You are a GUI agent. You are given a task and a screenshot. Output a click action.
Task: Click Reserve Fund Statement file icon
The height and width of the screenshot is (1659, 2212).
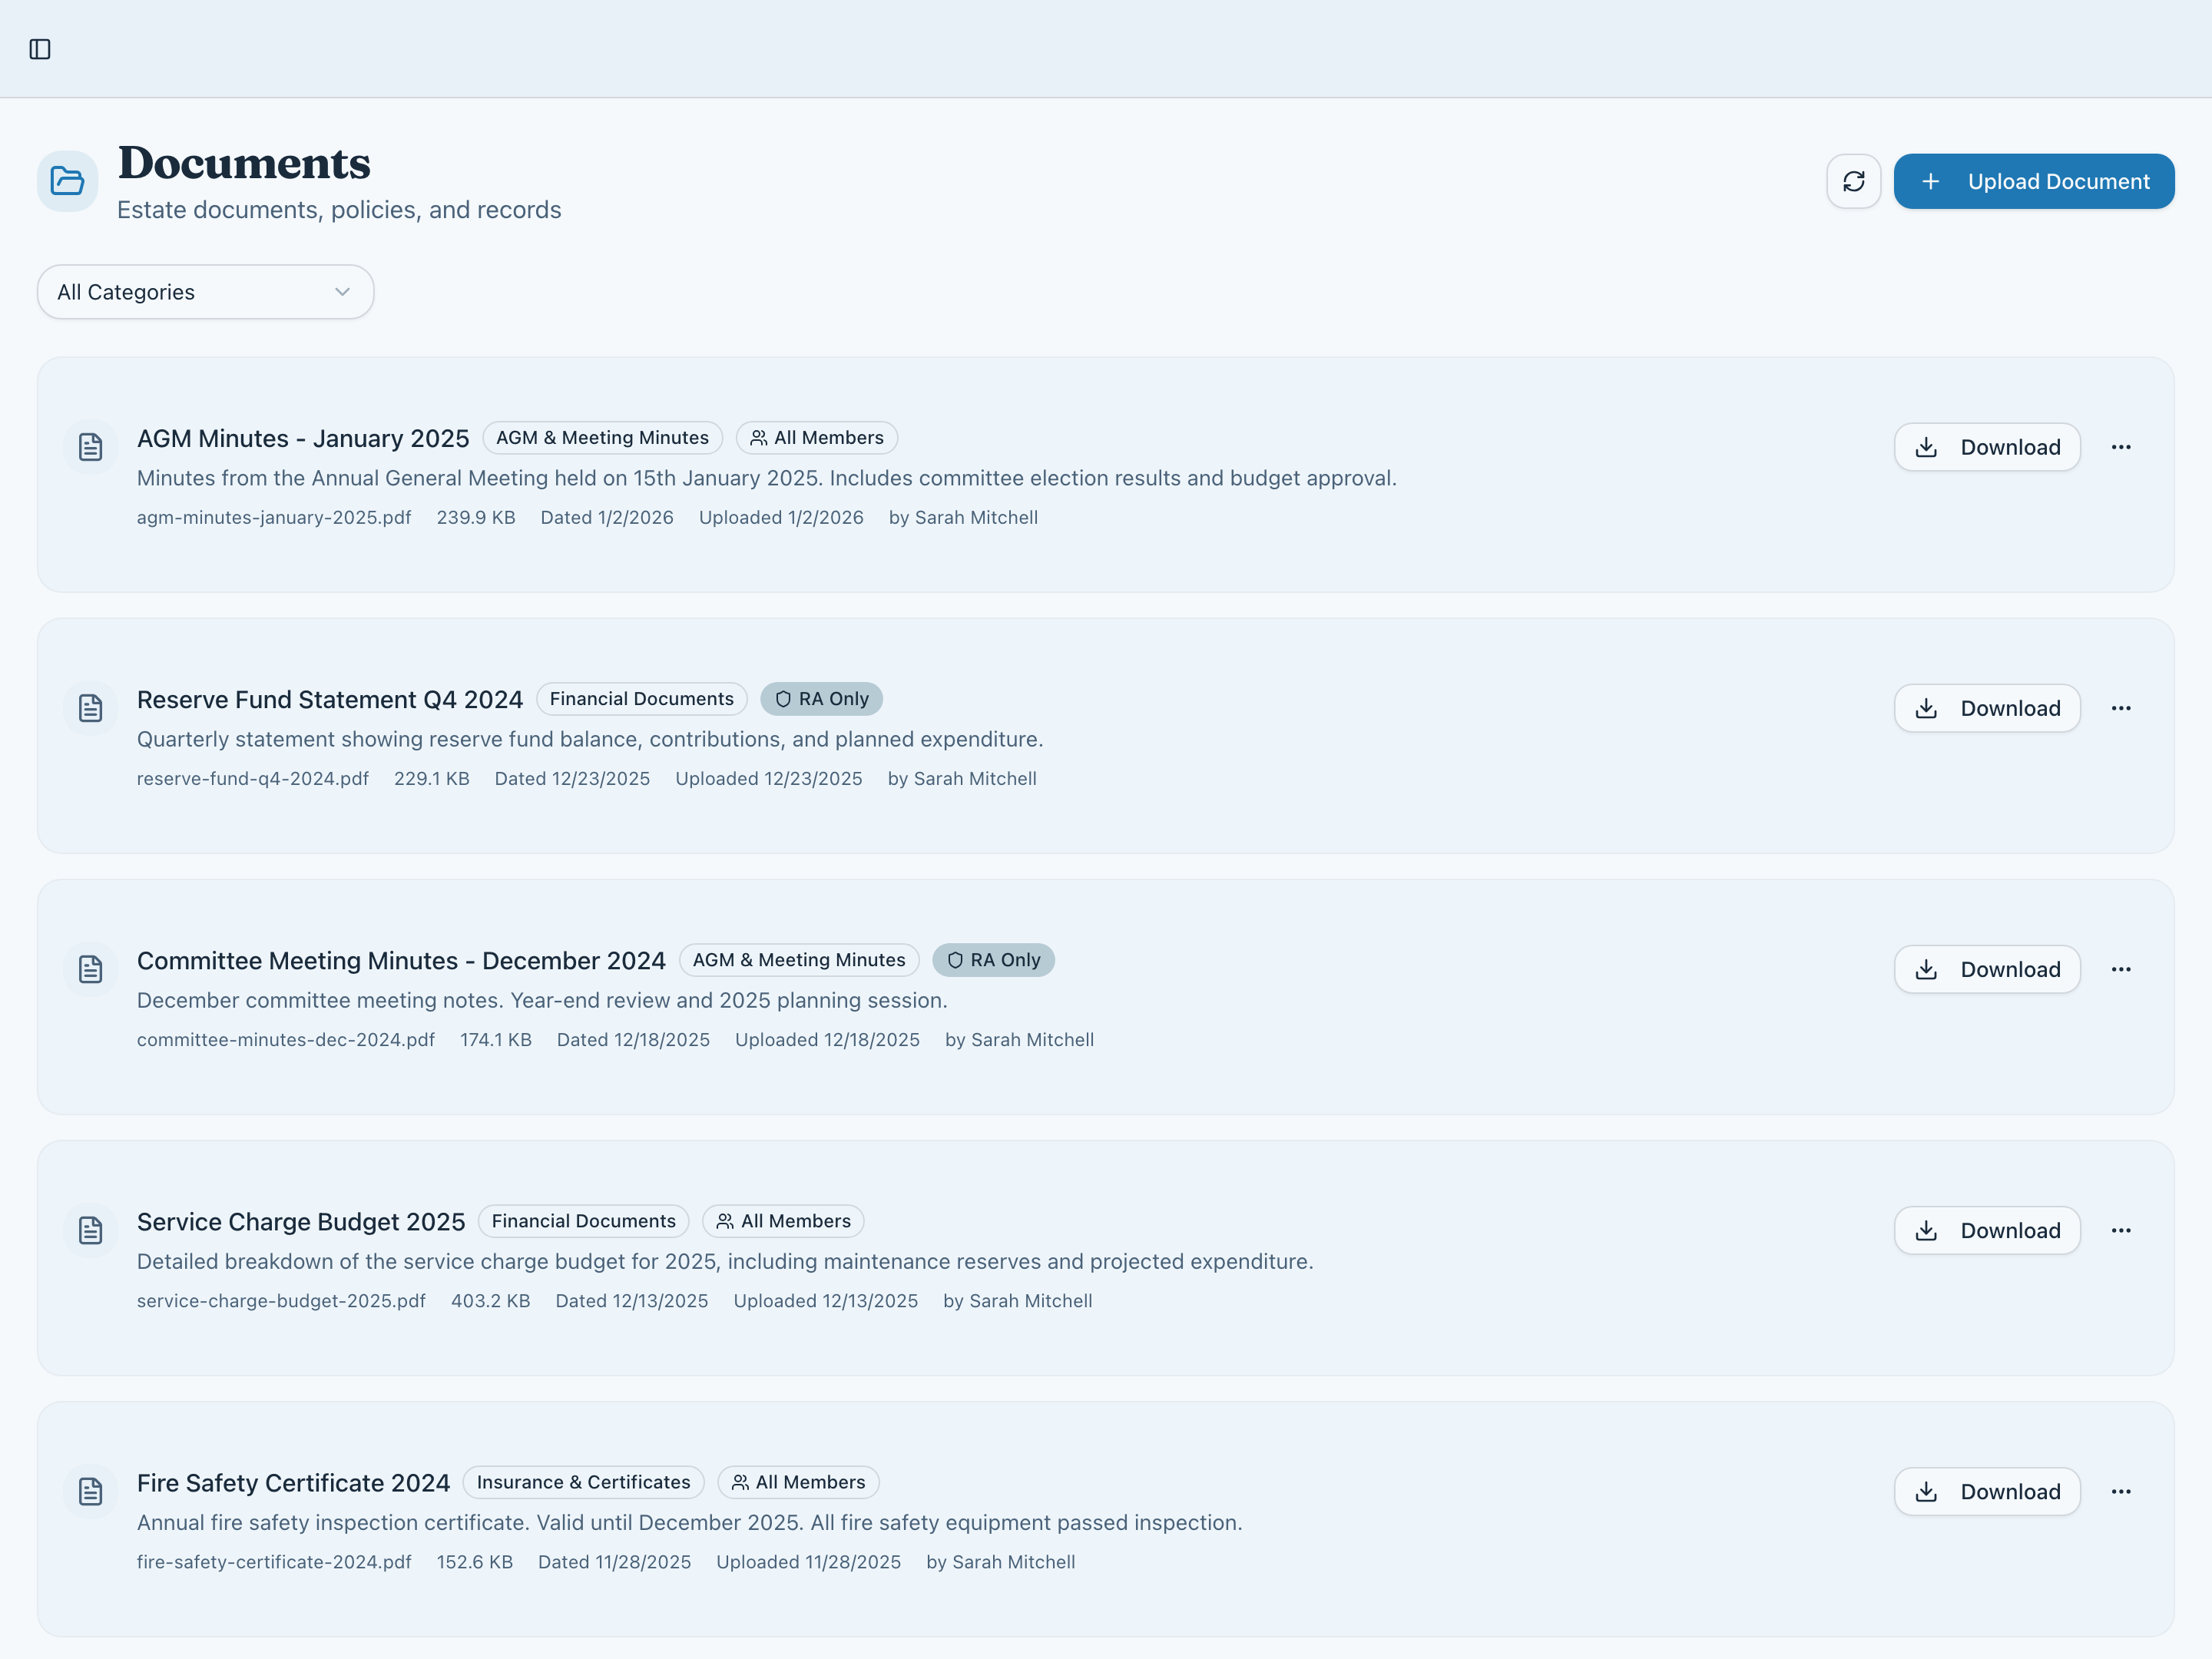(x=91, y=708)
